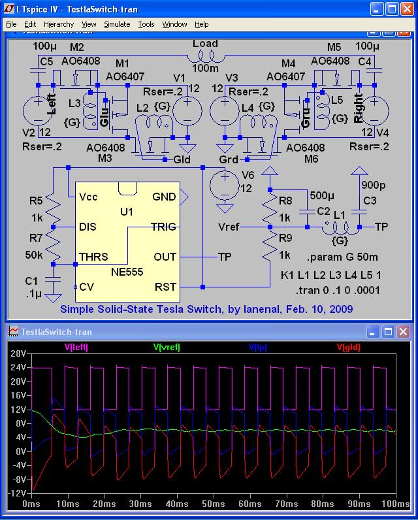Click the V(gld) red trace label
This screenshot has width=418, height=520.
point(348,348)
